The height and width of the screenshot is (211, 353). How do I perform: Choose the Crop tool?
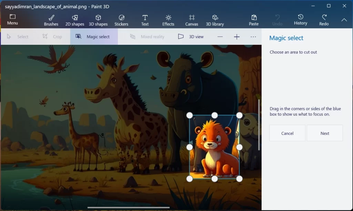pyautogui.click(x=52, y=36)
